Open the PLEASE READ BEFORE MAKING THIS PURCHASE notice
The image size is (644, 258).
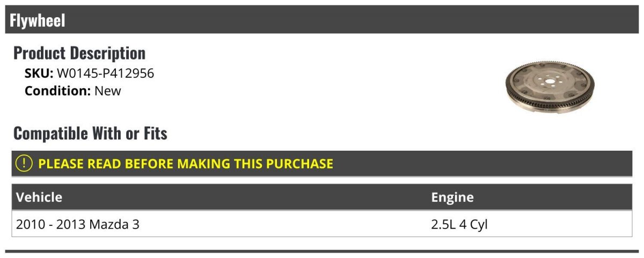click(186, 164)
